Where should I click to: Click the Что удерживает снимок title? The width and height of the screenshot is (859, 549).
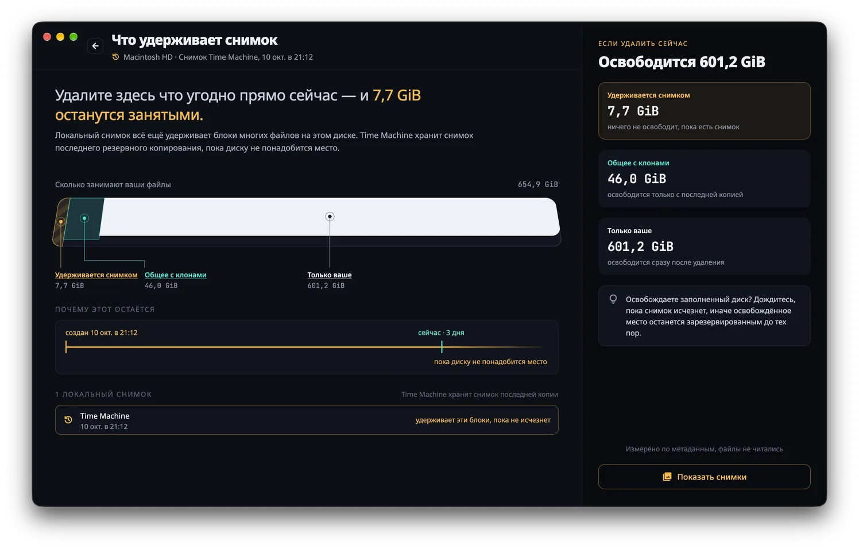click(194, 40)
